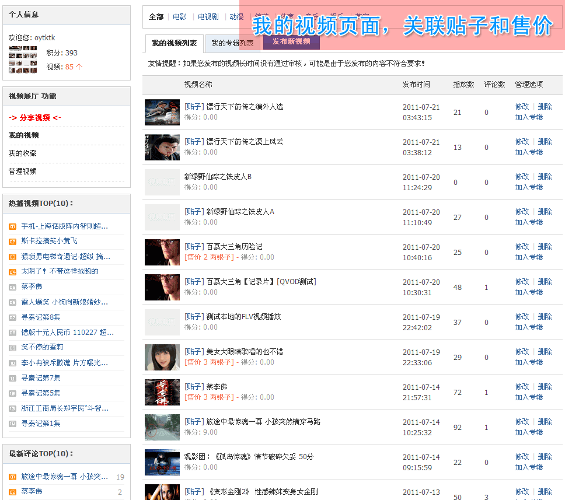The height and width of the screenshot is (500, 565).
Task: Switch to the 电视剧 category
Action: [208, 16]
